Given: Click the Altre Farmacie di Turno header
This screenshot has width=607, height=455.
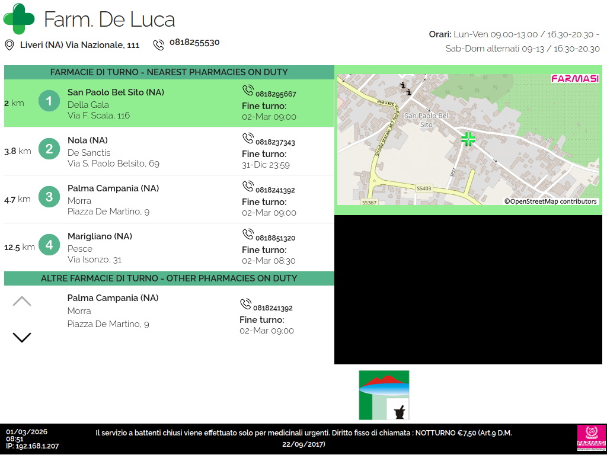Looking at the screenshot, I should [169, 278].
